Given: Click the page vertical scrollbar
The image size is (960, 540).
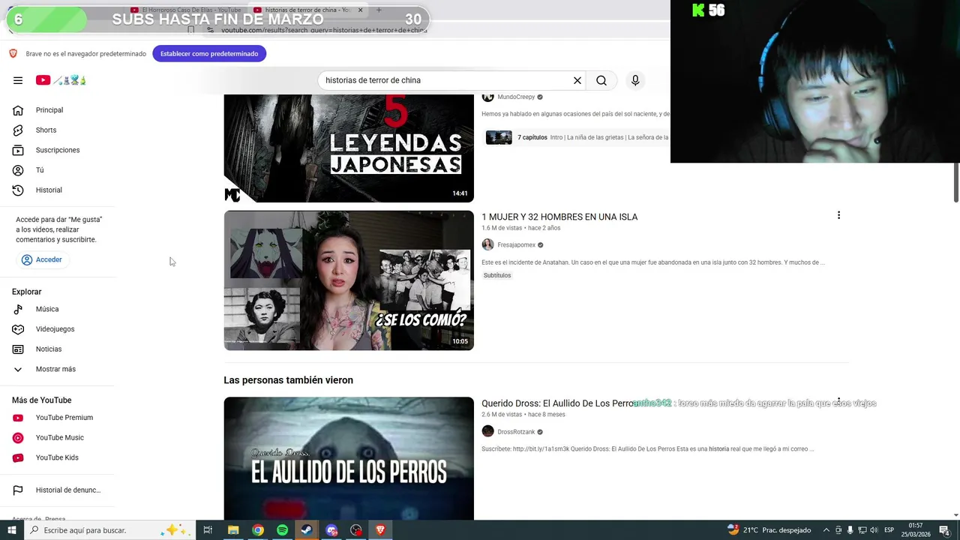Looking at the screenshot, I should 956,181.
